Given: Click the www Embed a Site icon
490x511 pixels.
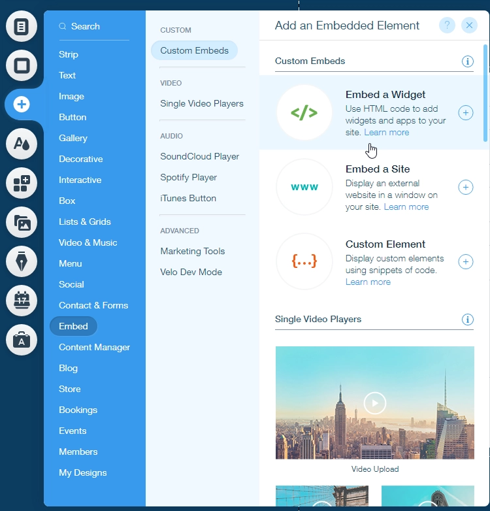Looking at the screenshot, I should 304,187.
